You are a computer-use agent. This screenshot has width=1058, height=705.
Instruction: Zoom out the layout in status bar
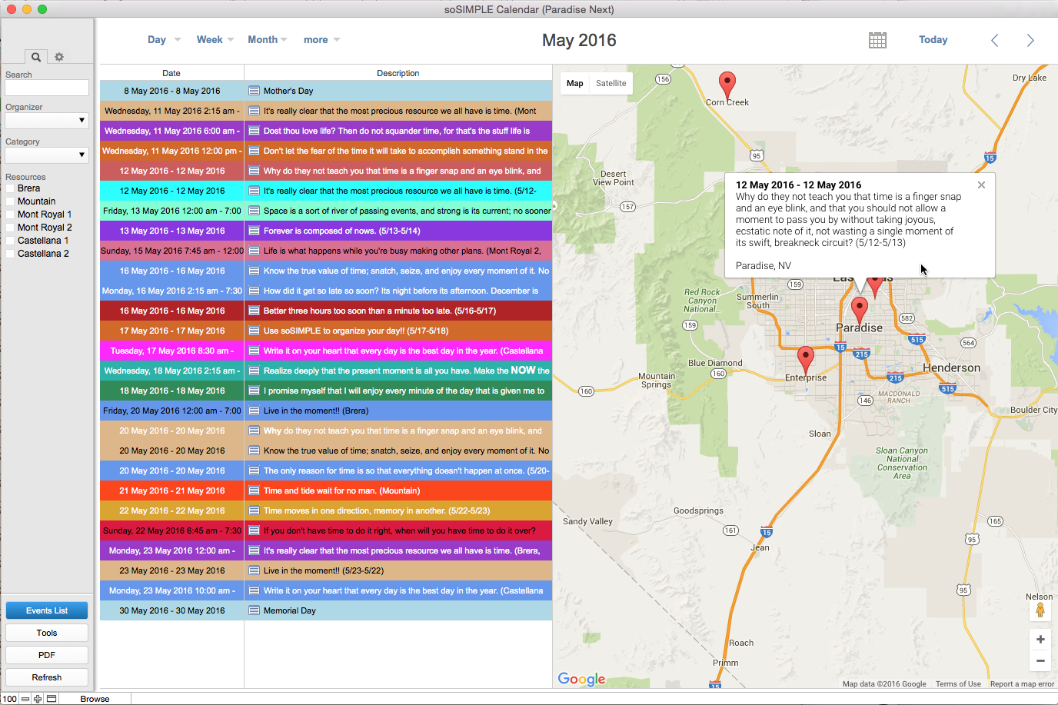click(25, 699)
